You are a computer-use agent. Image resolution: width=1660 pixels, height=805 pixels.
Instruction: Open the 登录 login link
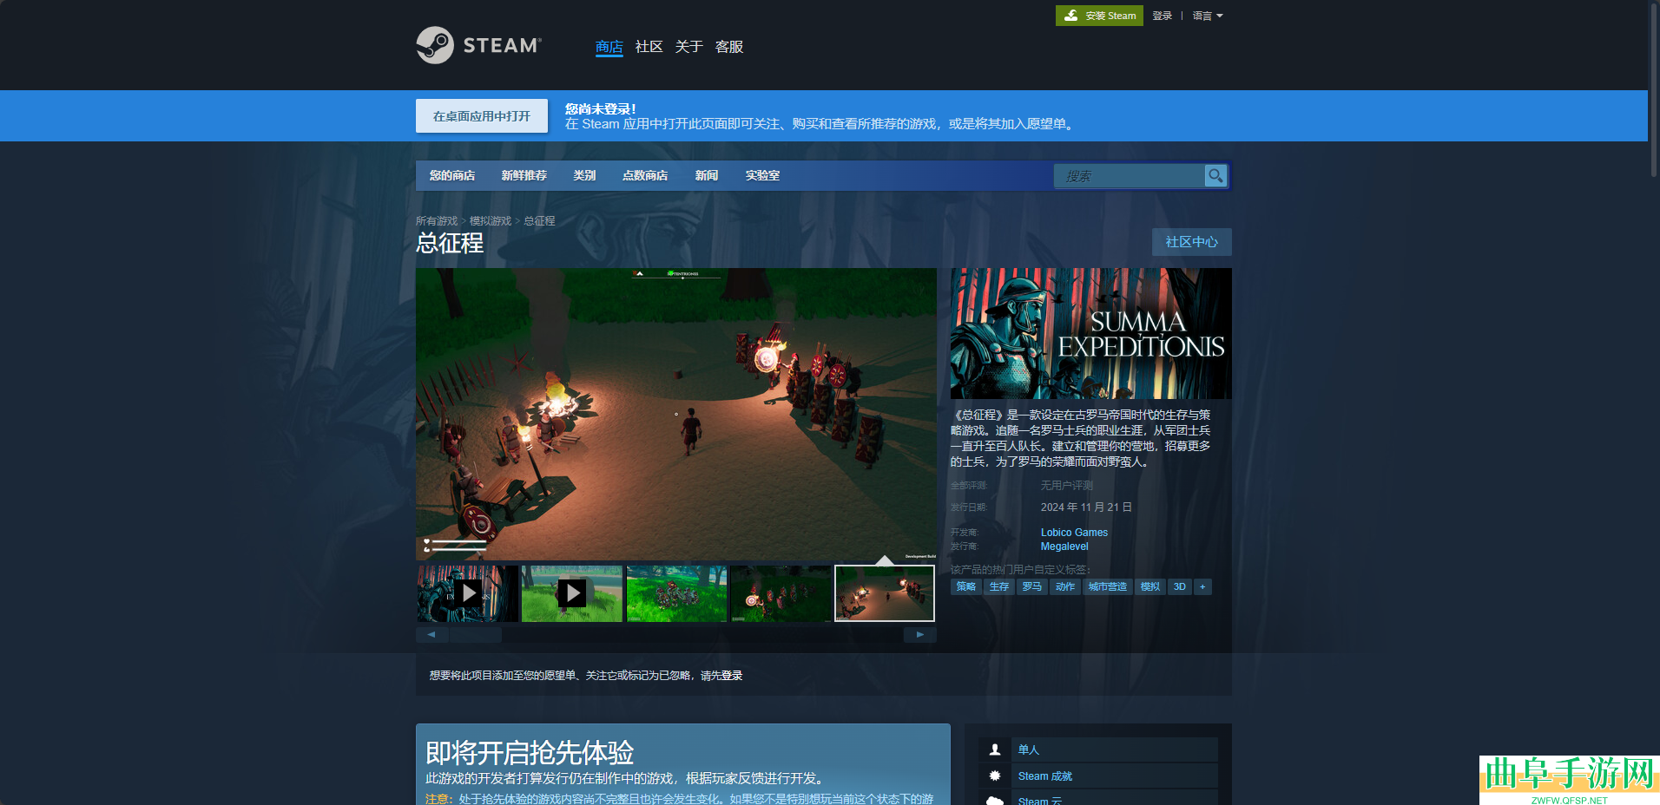click(x=1163, y=16)
